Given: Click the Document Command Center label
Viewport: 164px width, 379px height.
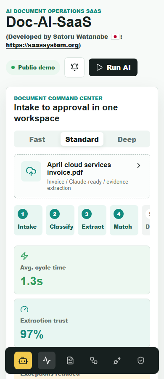Looking at the screenshot, I should tap(58, 98).
